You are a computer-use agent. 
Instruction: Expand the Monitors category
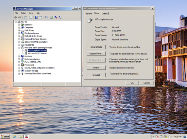coord(19,56)
